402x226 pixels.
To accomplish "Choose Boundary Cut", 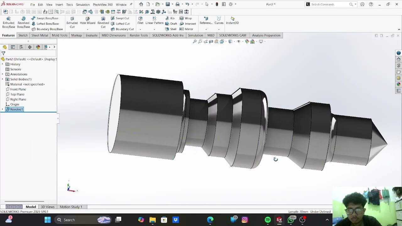I will (x=122, y=29).
